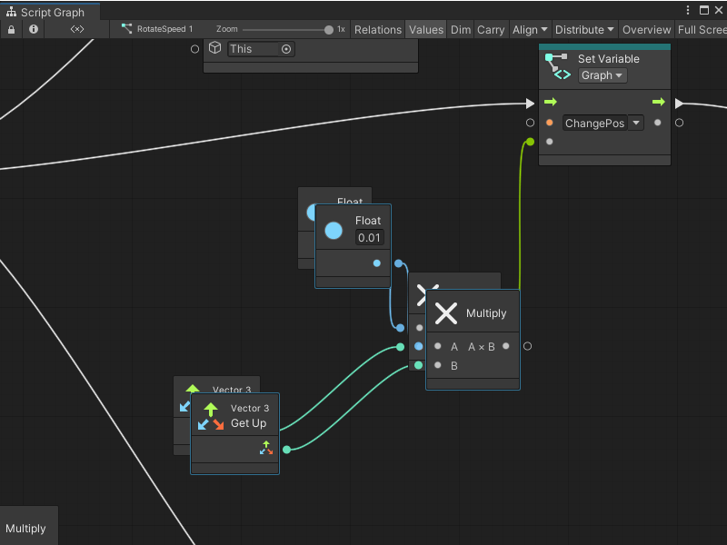Click the cube icon on the This node
Viewport: 727px width, 545px height.
(214, 48)
